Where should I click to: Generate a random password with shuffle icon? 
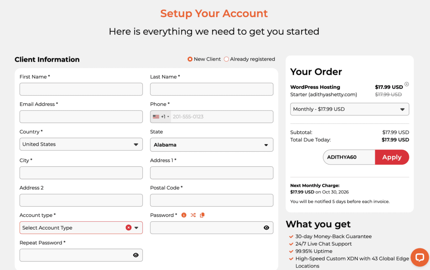coord(193,215)
